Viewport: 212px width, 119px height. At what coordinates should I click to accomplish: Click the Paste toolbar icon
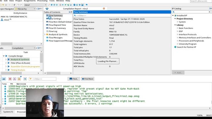pyautogui.click(x=15, y=5)
